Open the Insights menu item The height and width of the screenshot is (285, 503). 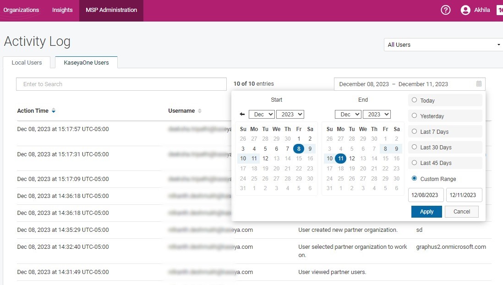pyautogui.click(x=62, y=10)
